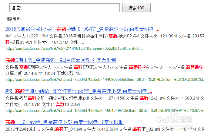Open the 2015考研数学强化课程-高数-杨超01.AVI result link
The height and width of the screenshot is (133, 204).
82,29
